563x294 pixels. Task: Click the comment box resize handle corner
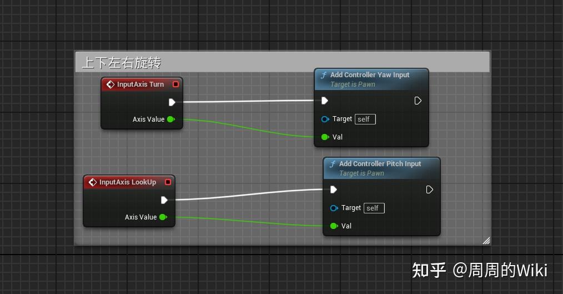(486, 241)
